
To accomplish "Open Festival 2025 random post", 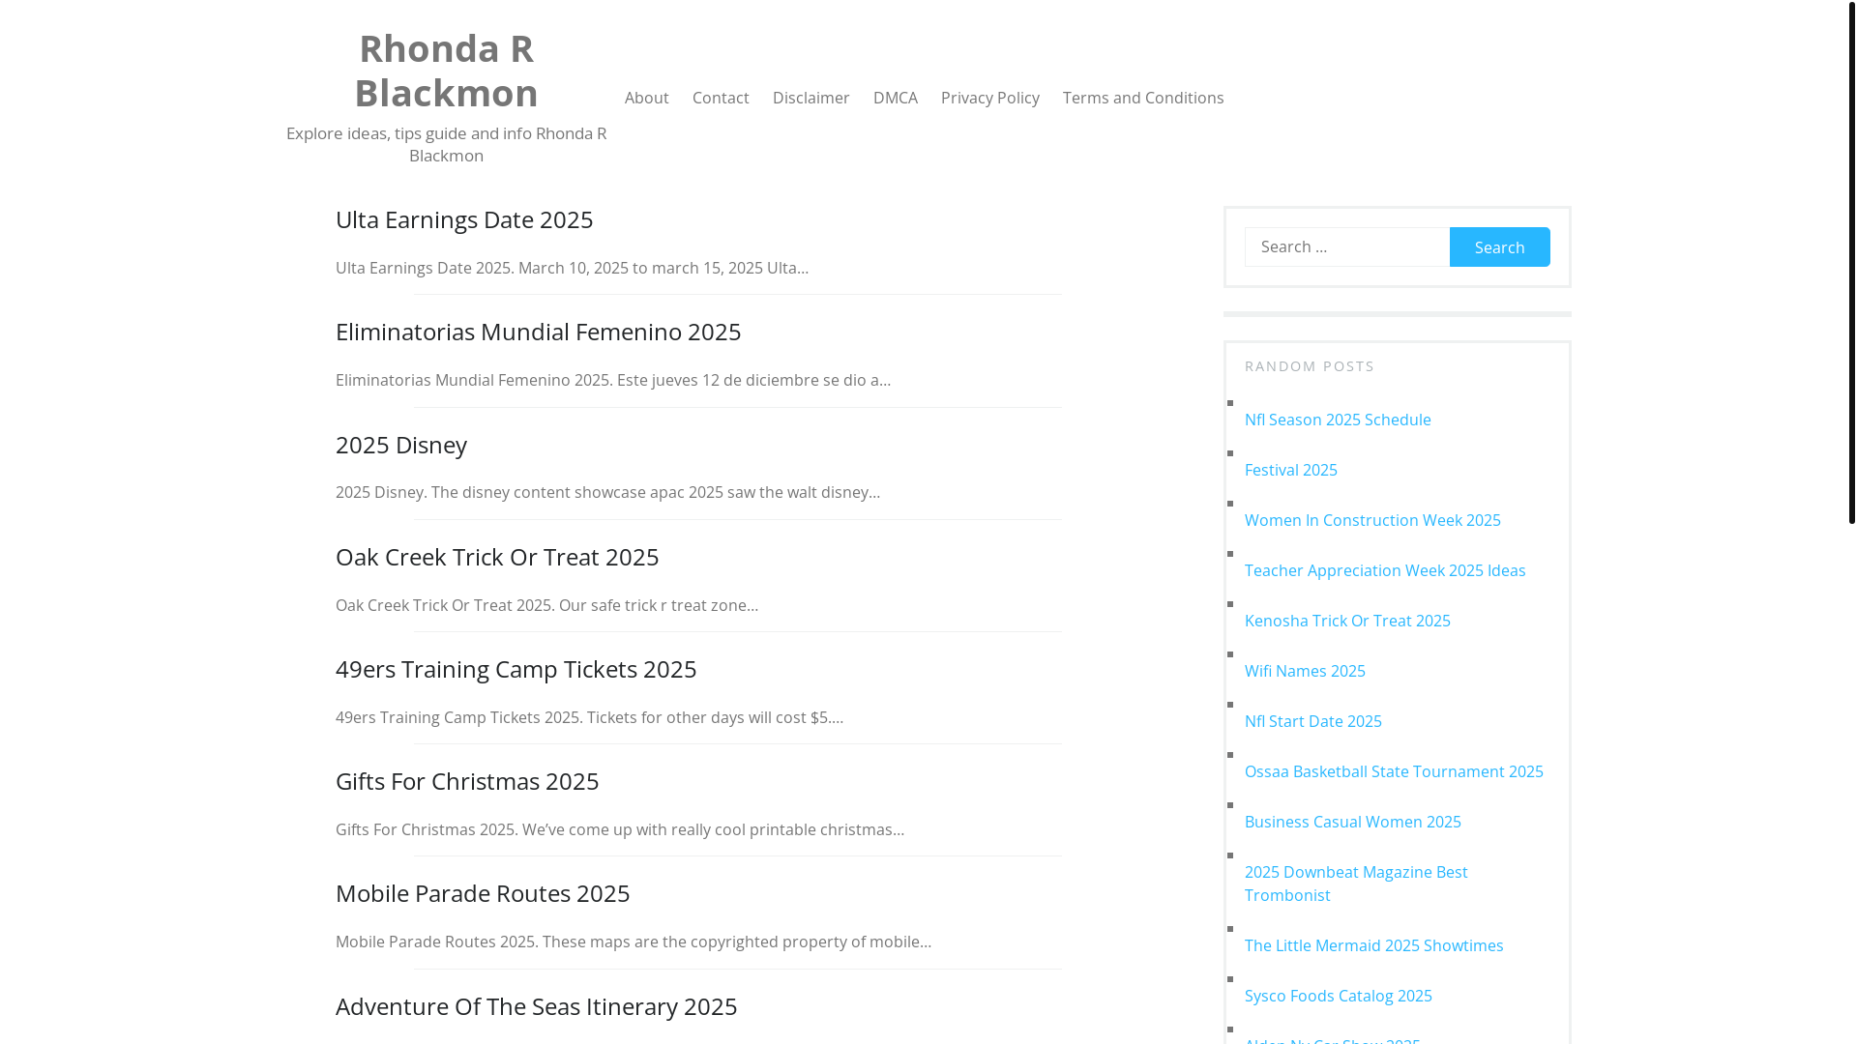I will 1291,470.
